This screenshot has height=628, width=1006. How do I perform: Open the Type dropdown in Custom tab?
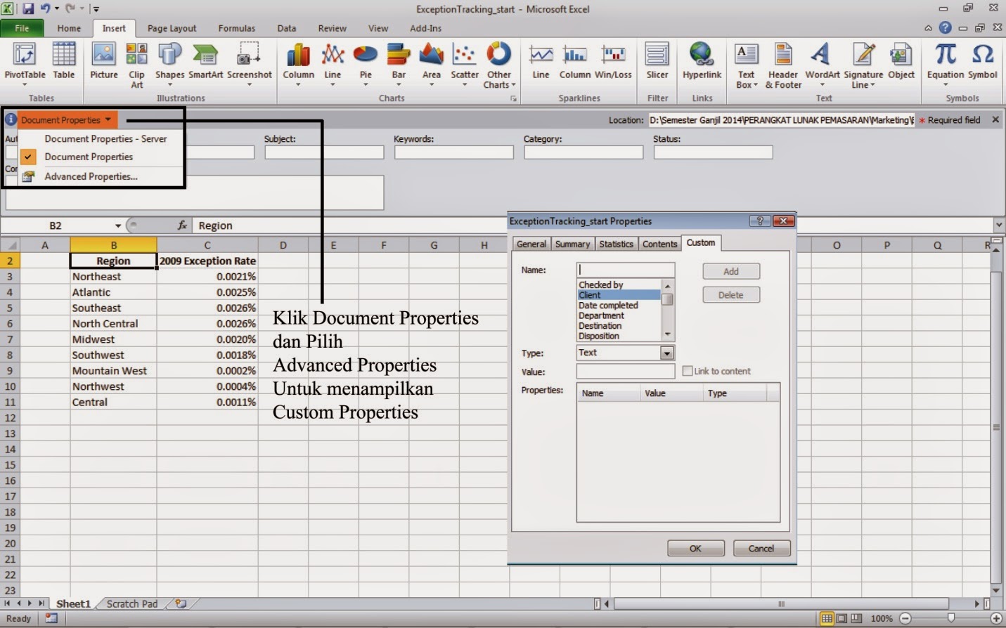[x=666, y=352]
